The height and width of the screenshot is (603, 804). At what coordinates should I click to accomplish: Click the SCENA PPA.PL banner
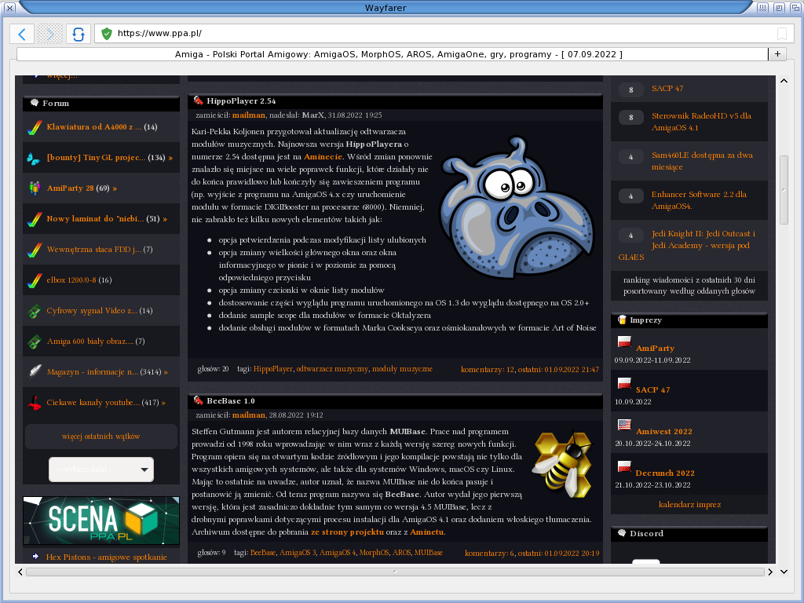101,521
